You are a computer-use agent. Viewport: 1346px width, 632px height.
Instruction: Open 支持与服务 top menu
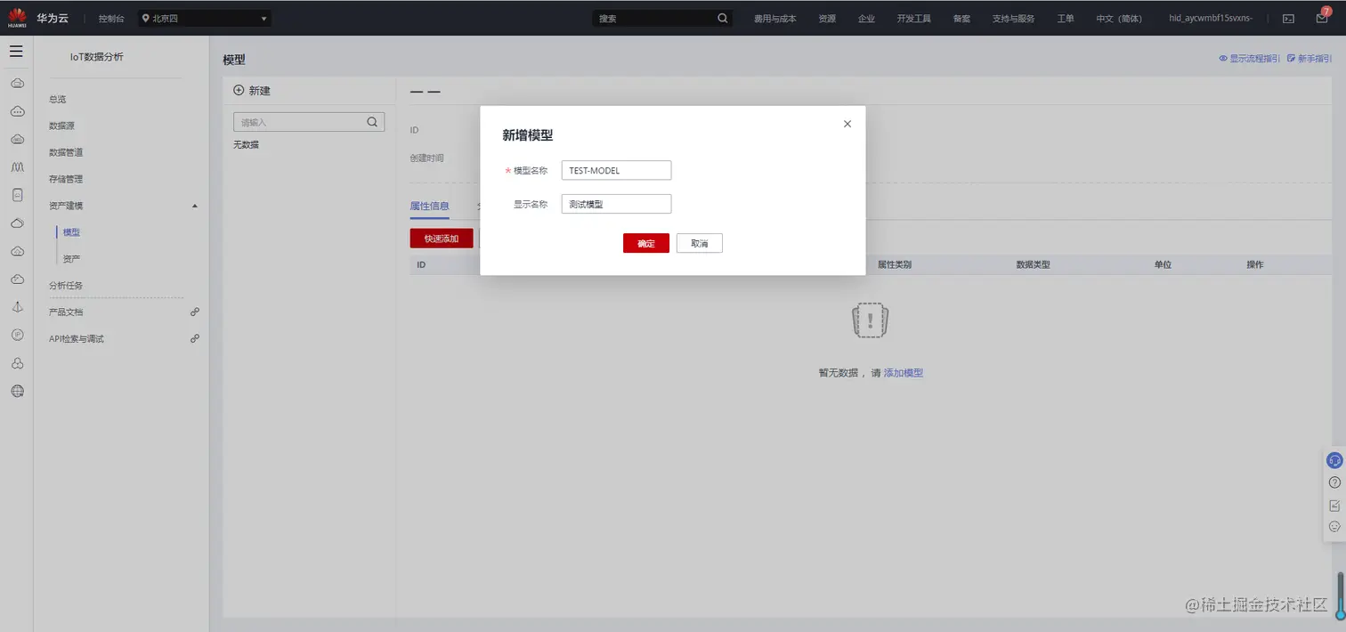pyautogui.click(x=1014, y=18)
